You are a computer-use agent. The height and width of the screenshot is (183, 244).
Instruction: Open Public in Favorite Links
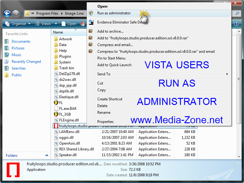point(17,75)
